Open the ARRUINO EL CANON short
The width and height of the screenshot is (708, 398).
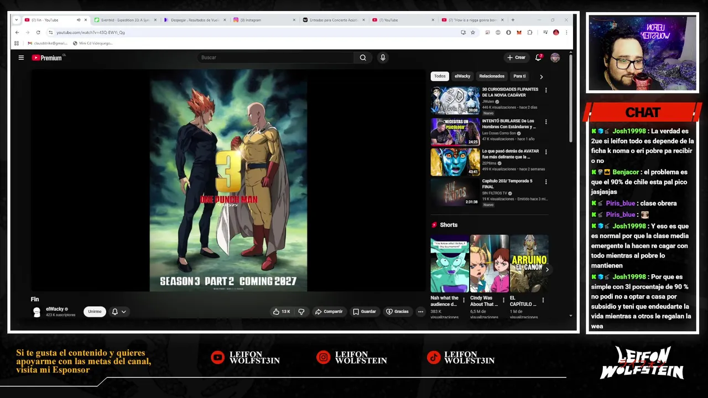pyautogui.click(x=529, y=264)
